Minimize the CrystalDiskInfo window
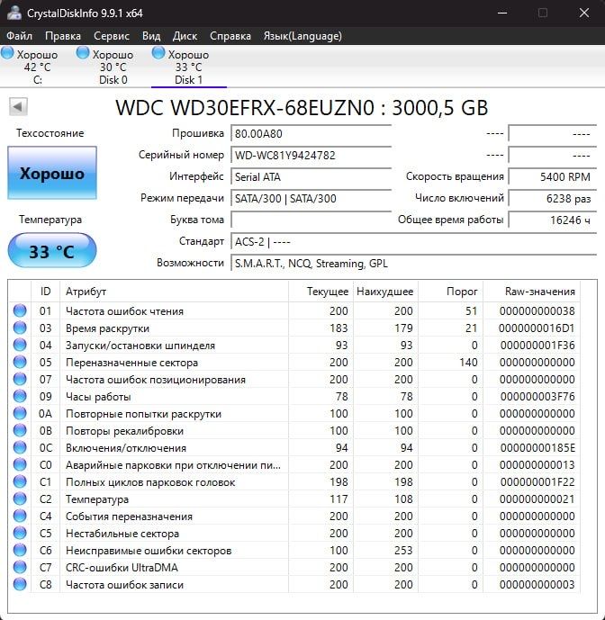 [x=502, y=13]
